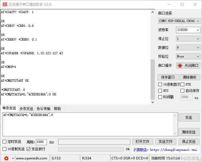This screenshot has height=162, width=202.
Task: Click the 保存窗口 save window button
Action: [x=168, y=77]
